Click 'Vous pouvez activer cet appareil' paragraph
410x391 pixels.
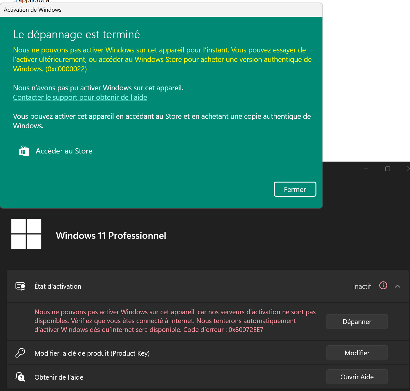(x=162, y=121)
